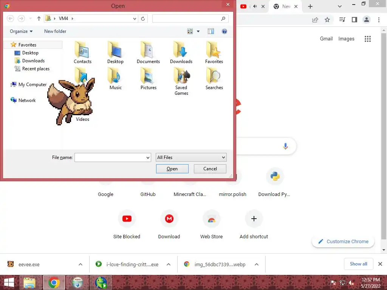Open the Music folder
This screenshot has width=387, height=290.
coord(115,79)
